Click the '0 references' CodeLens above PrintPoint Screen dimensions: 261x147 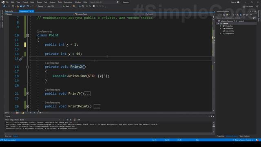point(52,102)
